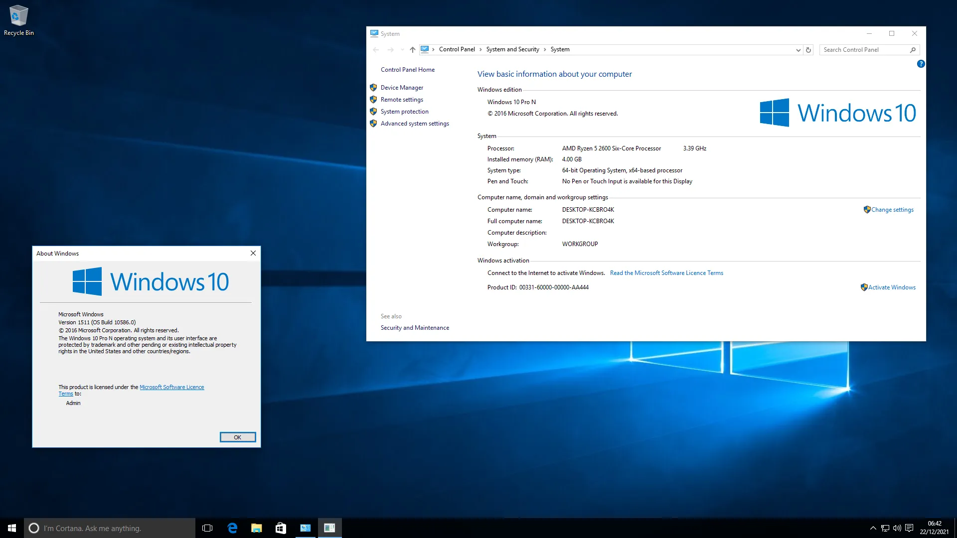Image resolution: width=957 pixels, height=538 pixels.
Task: Read the Microsoft Software Licence Terms
Action: click(666, 273)
